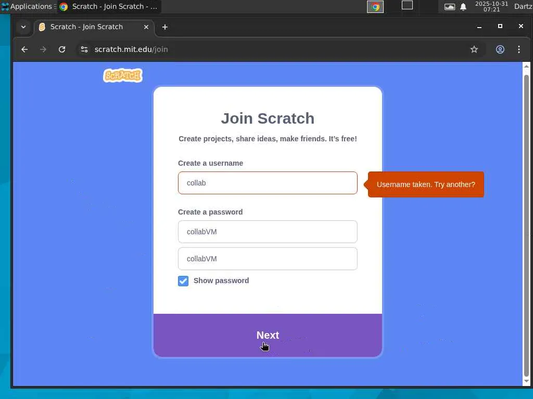
Task: Close the Join Scratch tab
Action: pos(146,27)
